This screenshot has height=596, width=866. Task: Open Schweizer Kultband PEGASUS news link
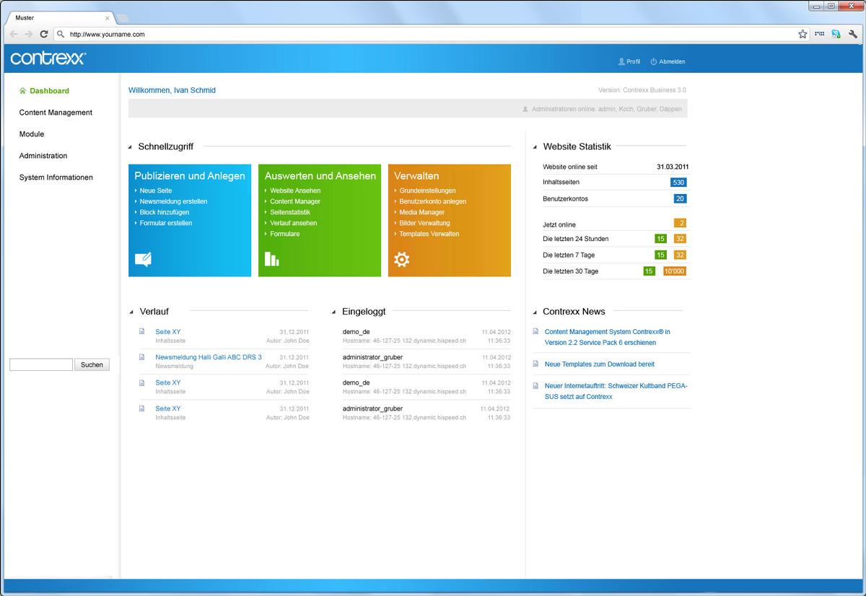point(616,391)
